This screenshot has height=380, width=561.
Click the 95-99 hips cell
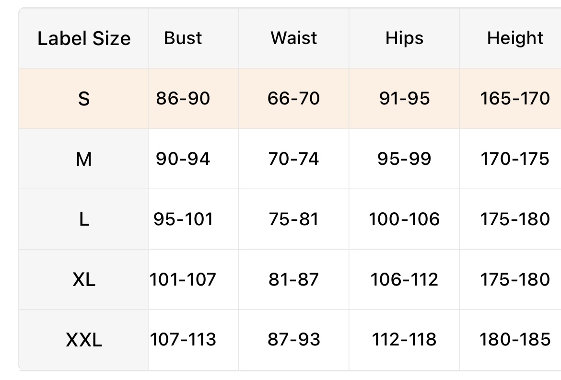pos(404,159)
